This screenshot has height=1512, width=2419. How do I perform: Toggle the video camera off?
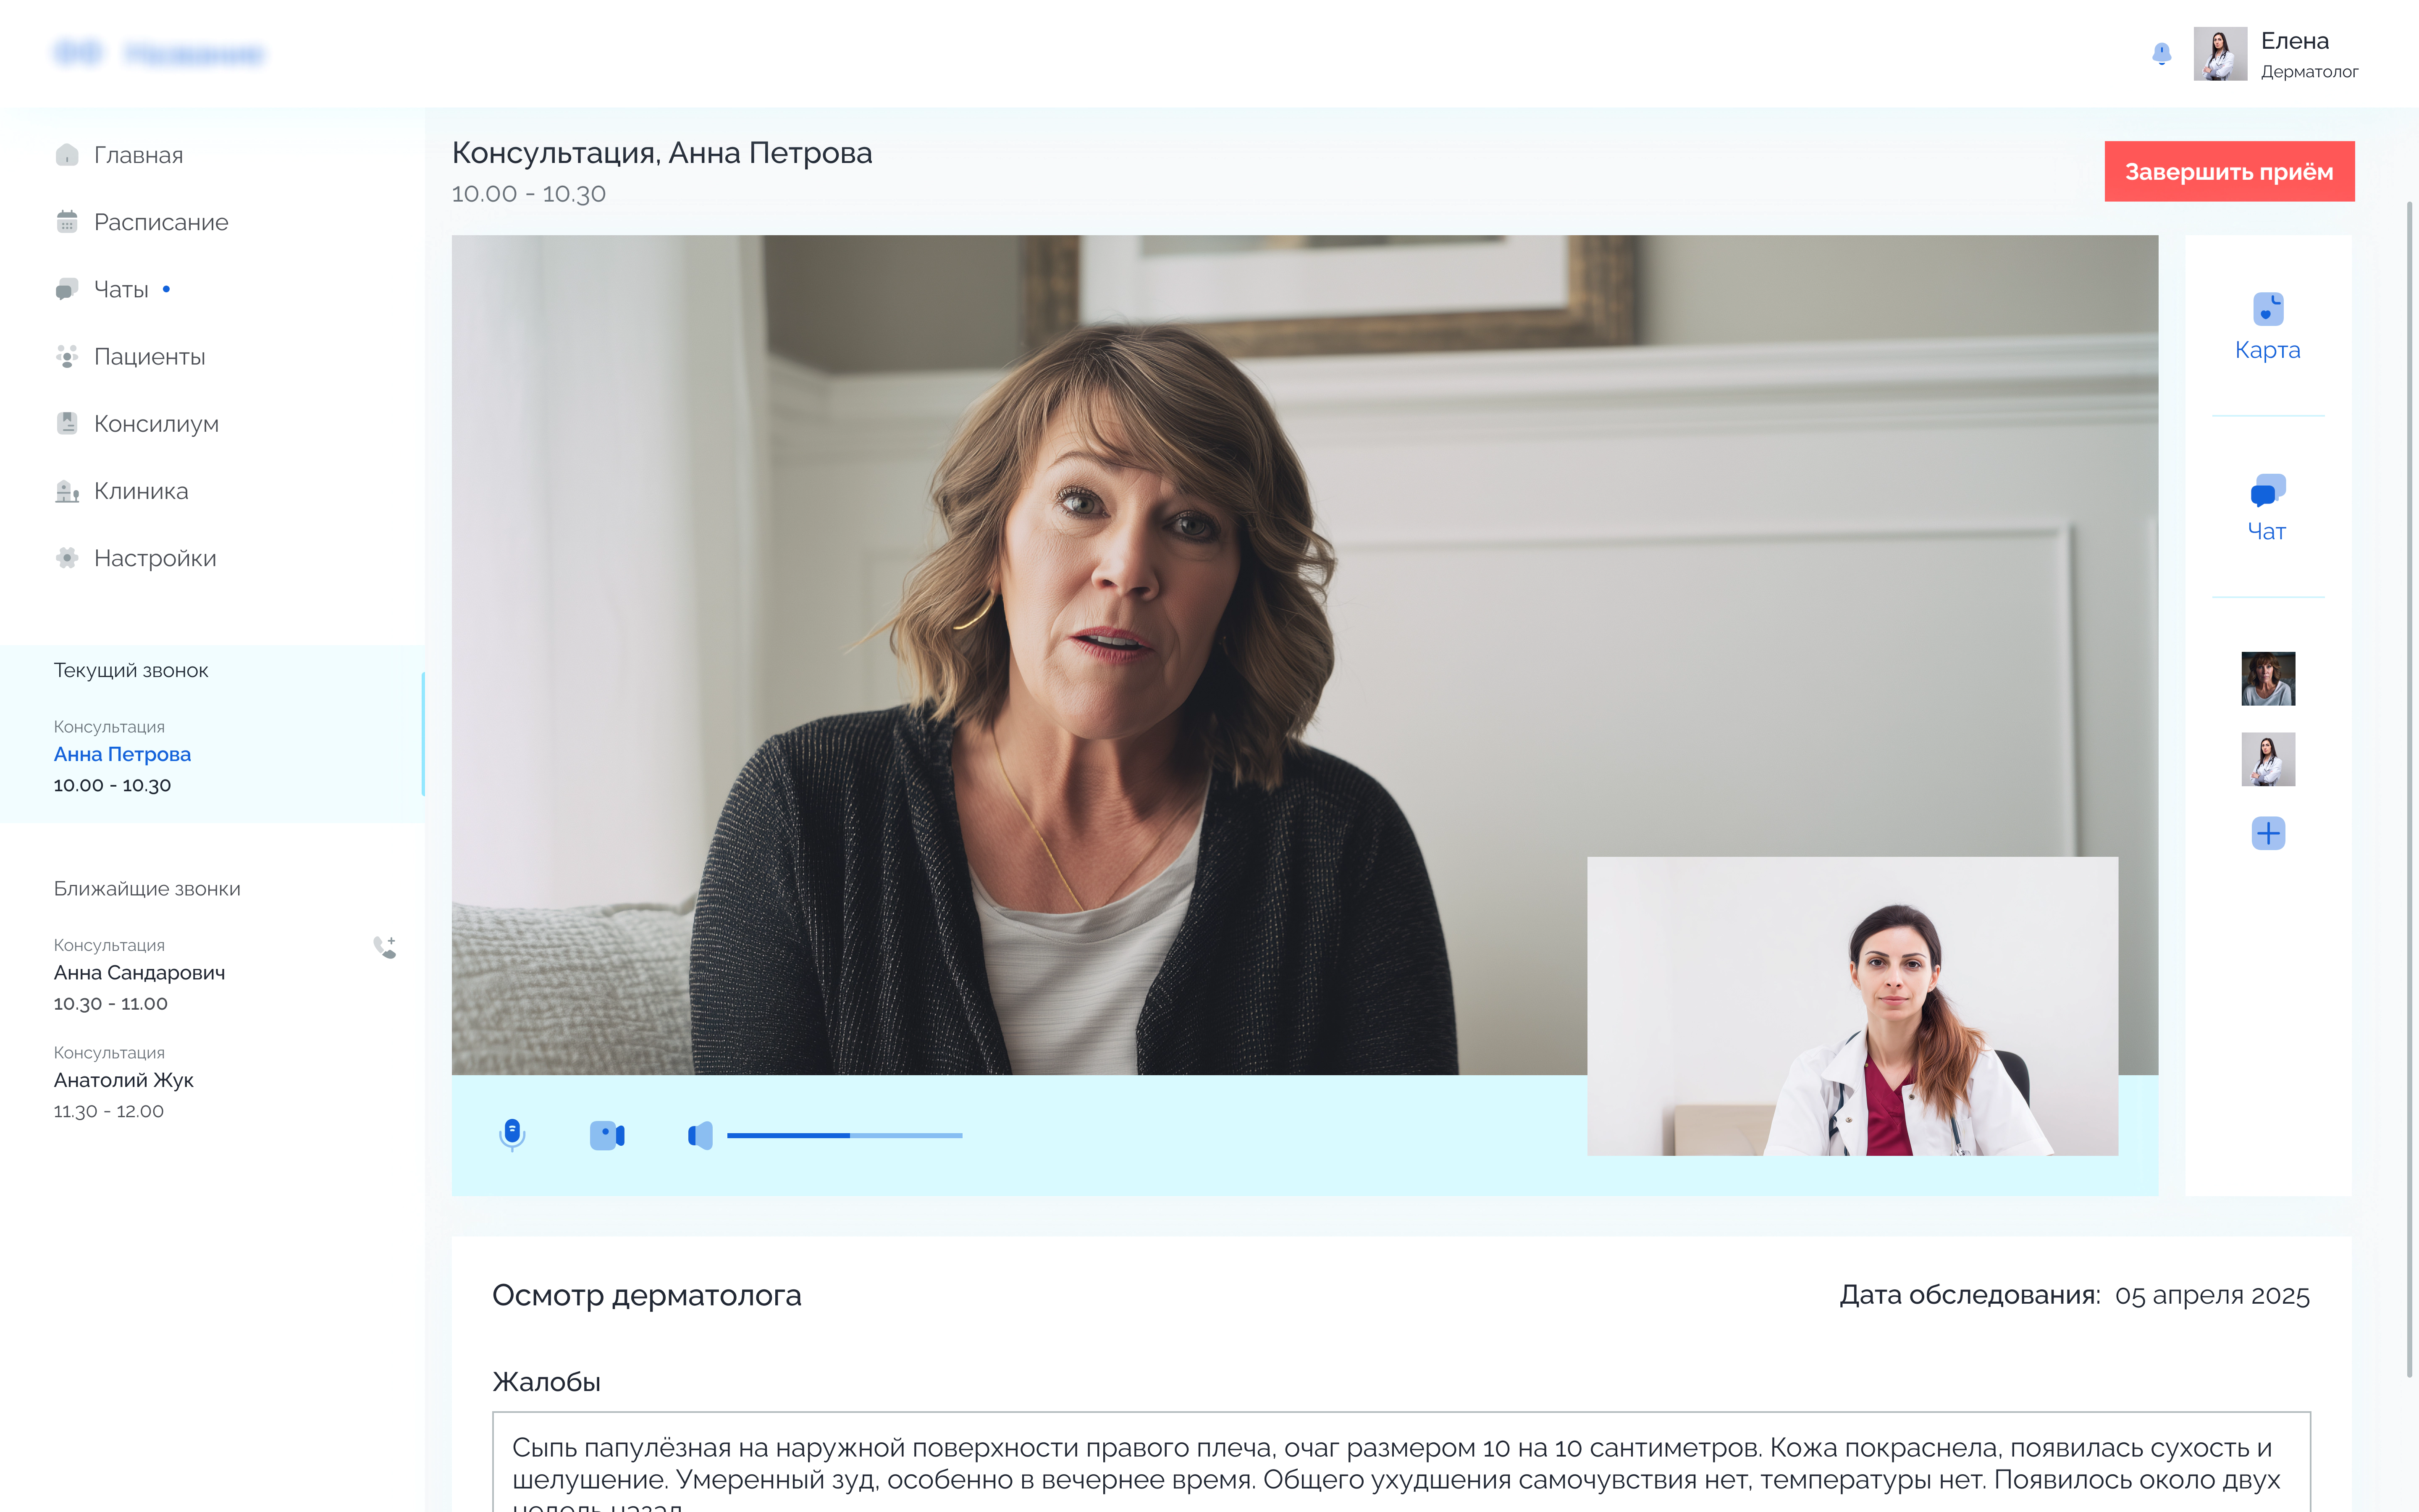click(607, 1135)
